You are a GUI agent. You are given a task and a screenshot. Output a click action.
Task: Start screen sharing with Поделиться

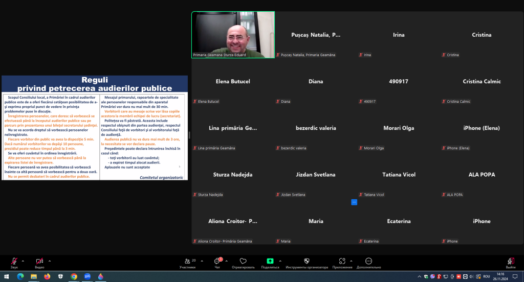coord(270,263)
